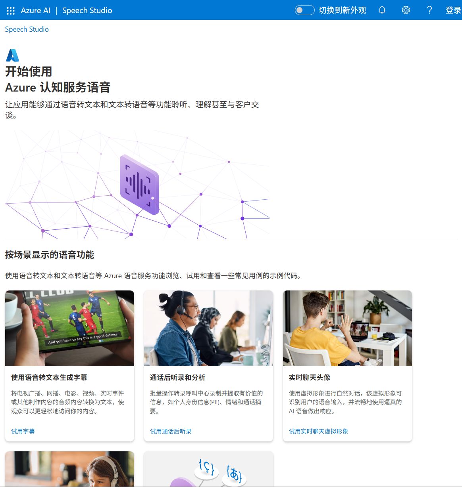Click the soccer match captioning thumbnail
This screenshot has height=487, width=462.
[69, 328]
